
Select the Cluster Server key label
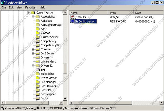tap(49, 37)
